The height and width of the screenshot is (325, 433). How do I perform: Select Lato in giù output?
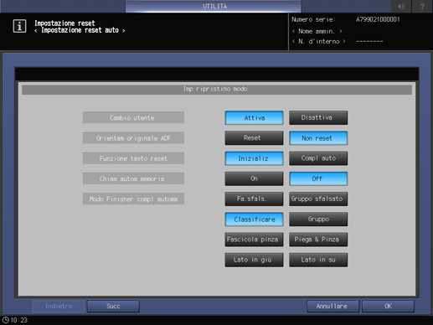(254, 260)
